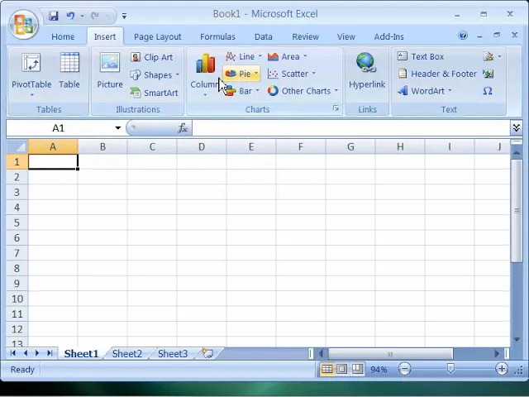Image resolution: width=529 pixels, height=397 pixels.
Task: Insert a Picture from file
Action: (x=110, y=71)
